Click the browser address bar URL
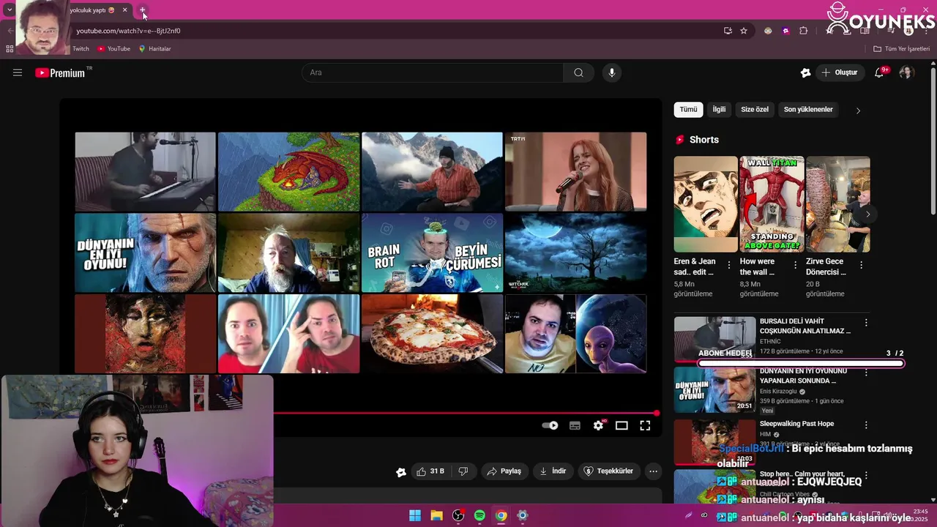The height and width of the screenshot is (527, 937). tap(128, 31)
